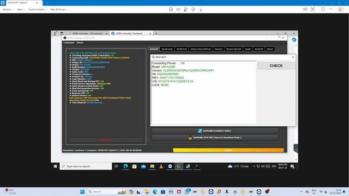
Task: Expand the remote system tray hidden icons chevron
Action: tap(254, 166)
